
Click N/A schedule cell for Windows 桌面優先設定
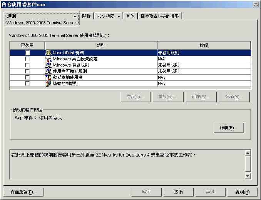click(x=204, y=59)
